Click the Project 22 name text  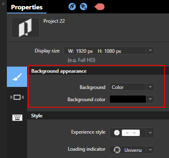[x=54, y=21]
